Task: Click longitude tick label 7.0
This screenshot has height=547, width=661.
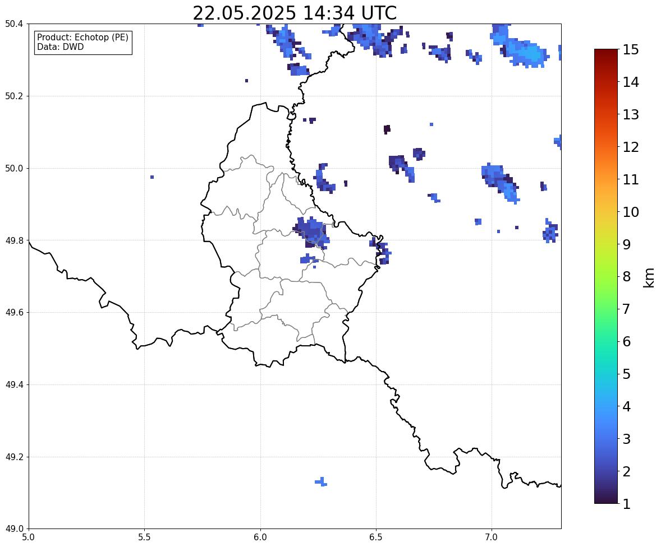Action: coord(492,537)
